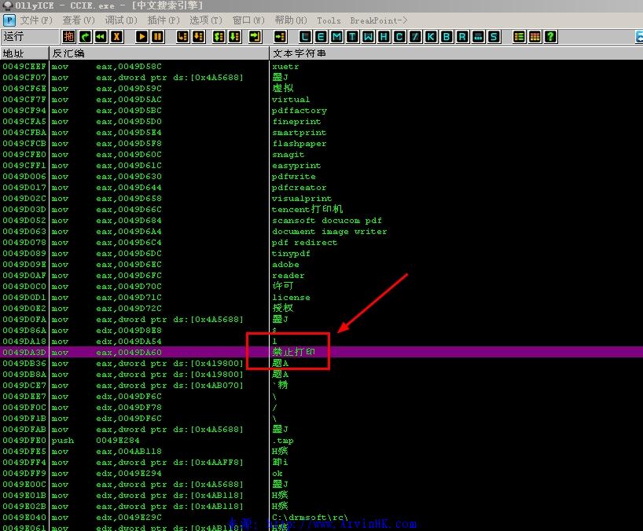This screenshot has width=643, height=531.
Task: Open CPU window via C icon
Action: coord(399,37)
